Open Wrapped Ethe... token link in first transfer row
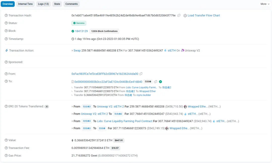The width and height of the screenshot is (272, 163). click(x=198, y=106)
